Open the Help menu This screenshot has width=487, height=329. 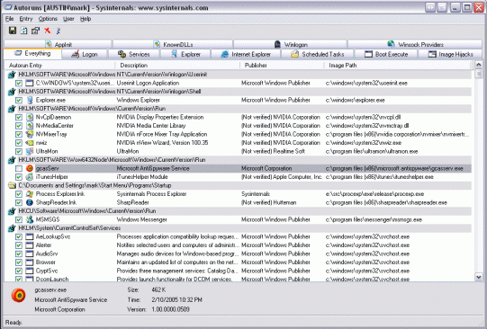86,19
